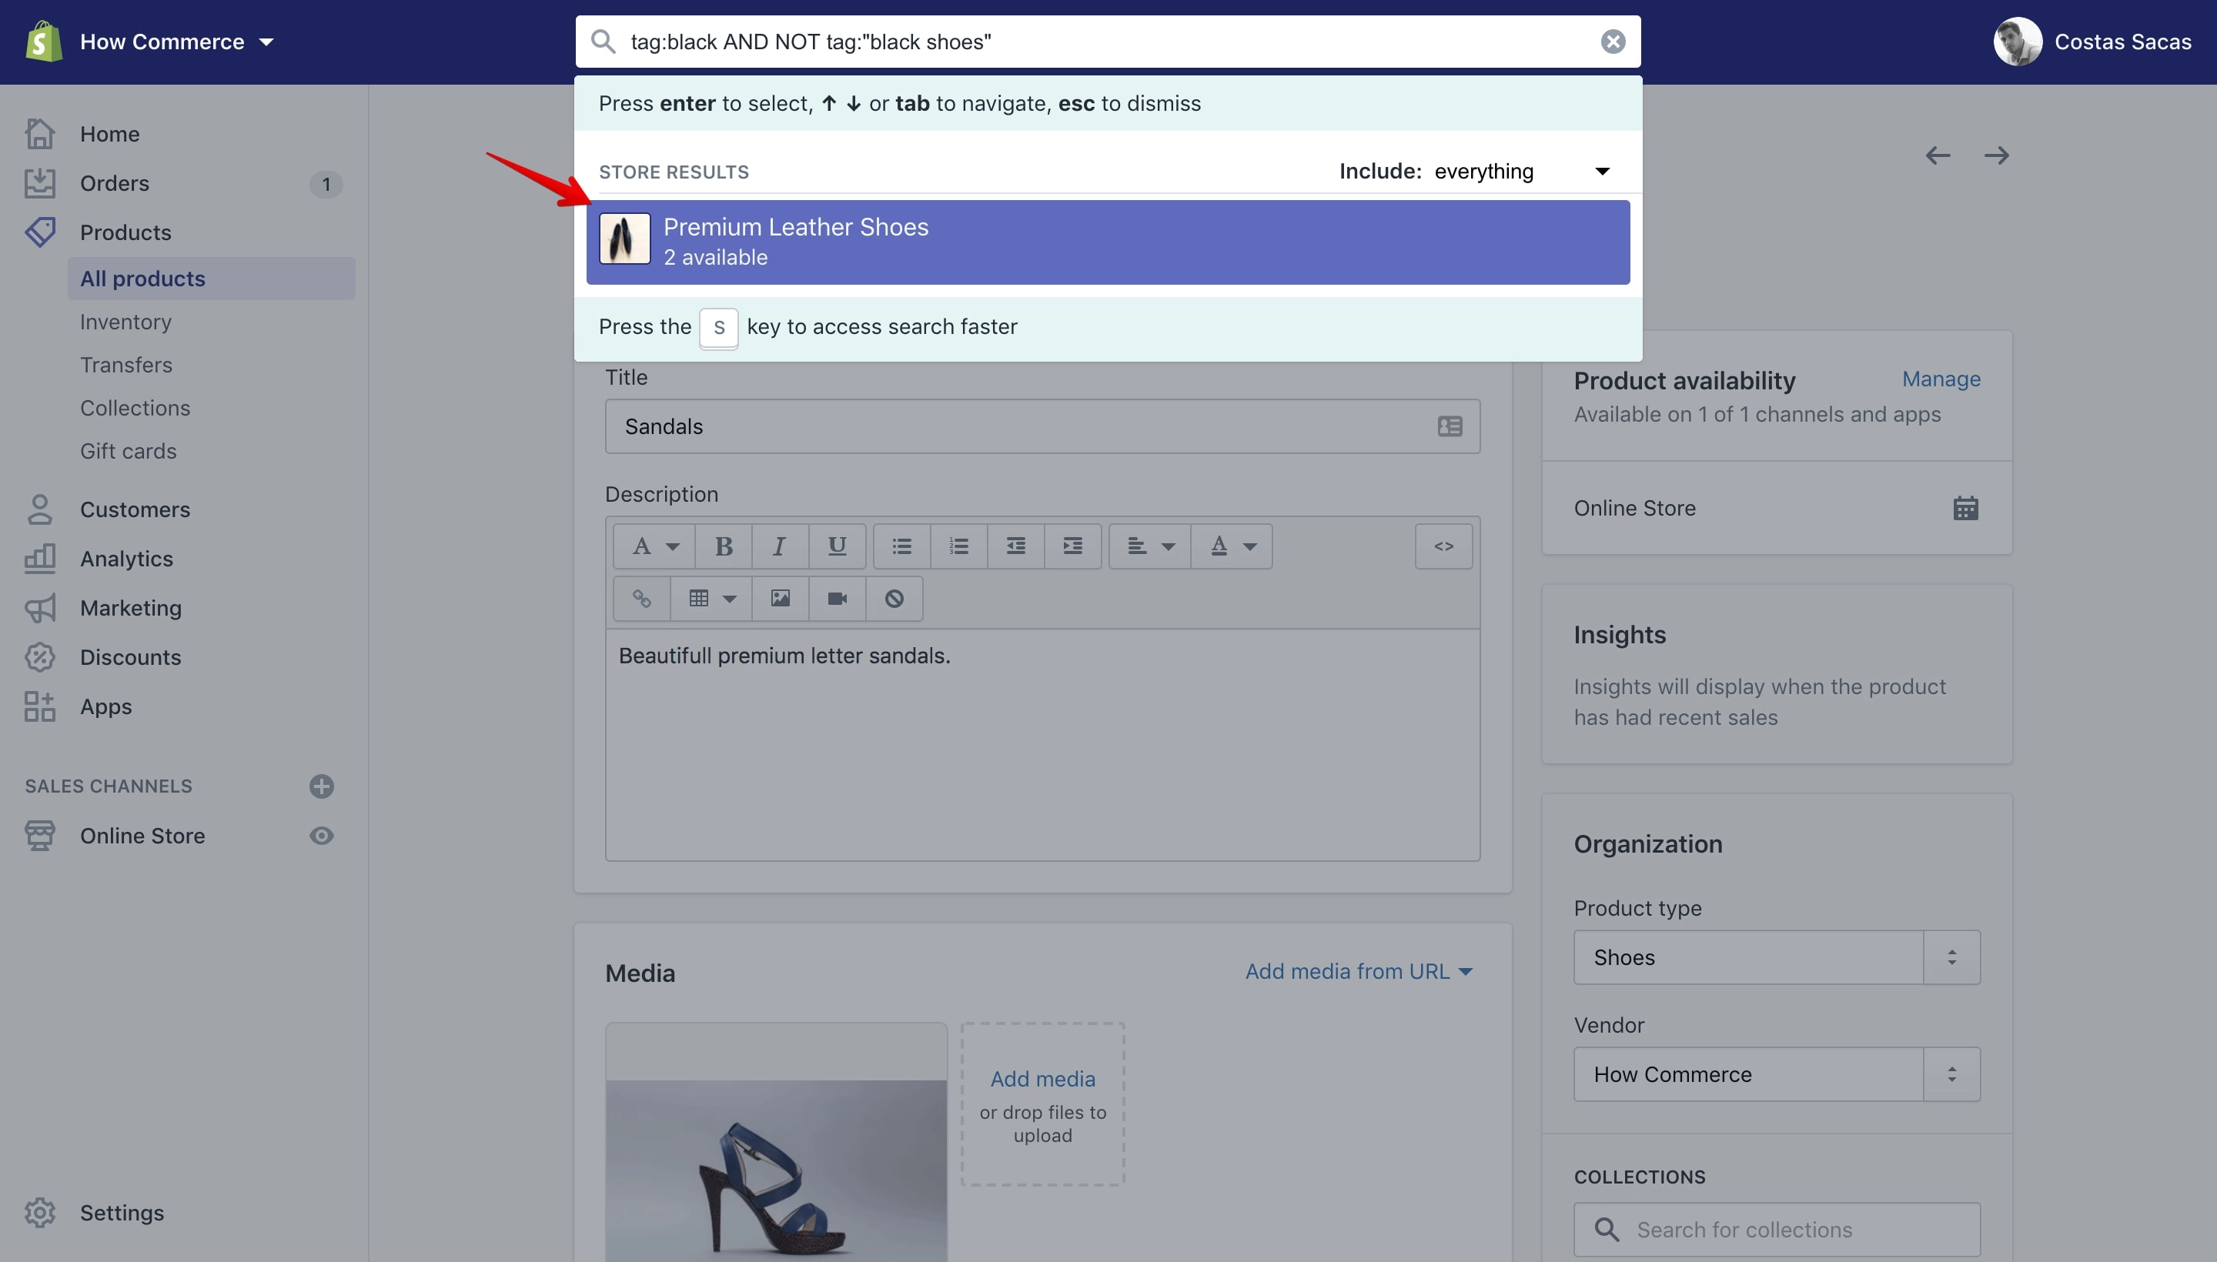The height and width of the screenshot is (1262, 2217).
Task: Open the Include everything filter dropdown
Action: click(x=1475, y=172)
